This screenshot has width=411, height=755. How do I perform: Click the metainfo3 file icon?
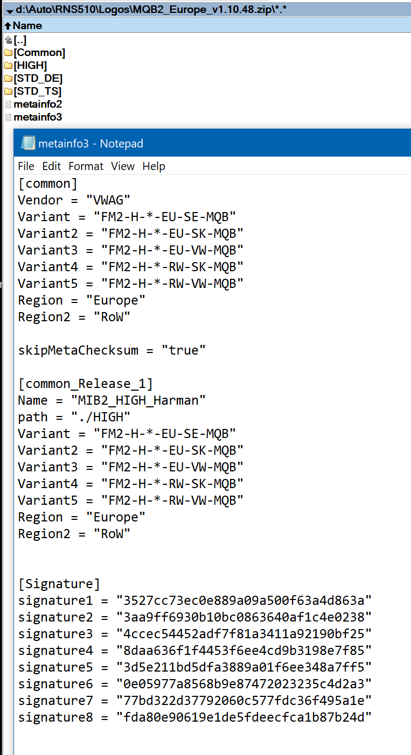(x=8, y=117)
